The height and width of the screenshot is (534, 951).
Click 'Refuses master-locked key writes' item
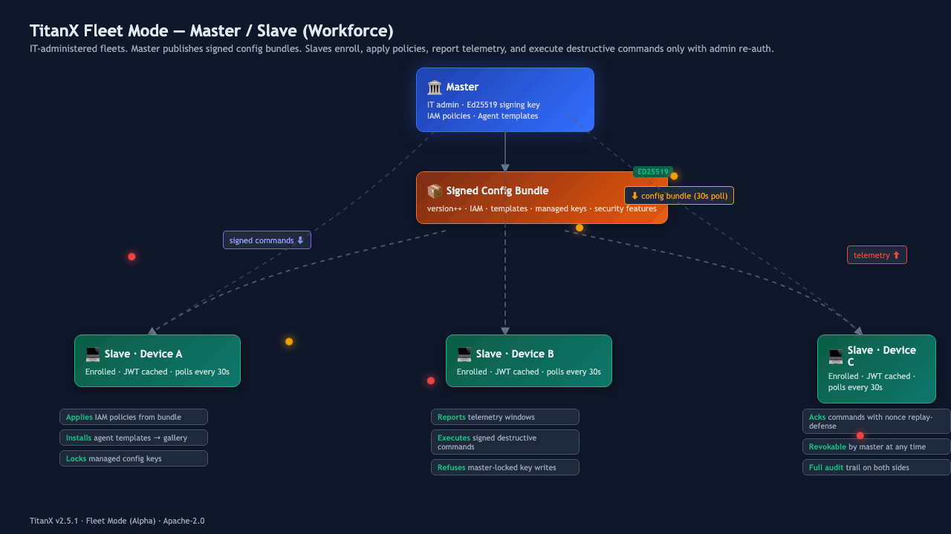pos(505,467)
